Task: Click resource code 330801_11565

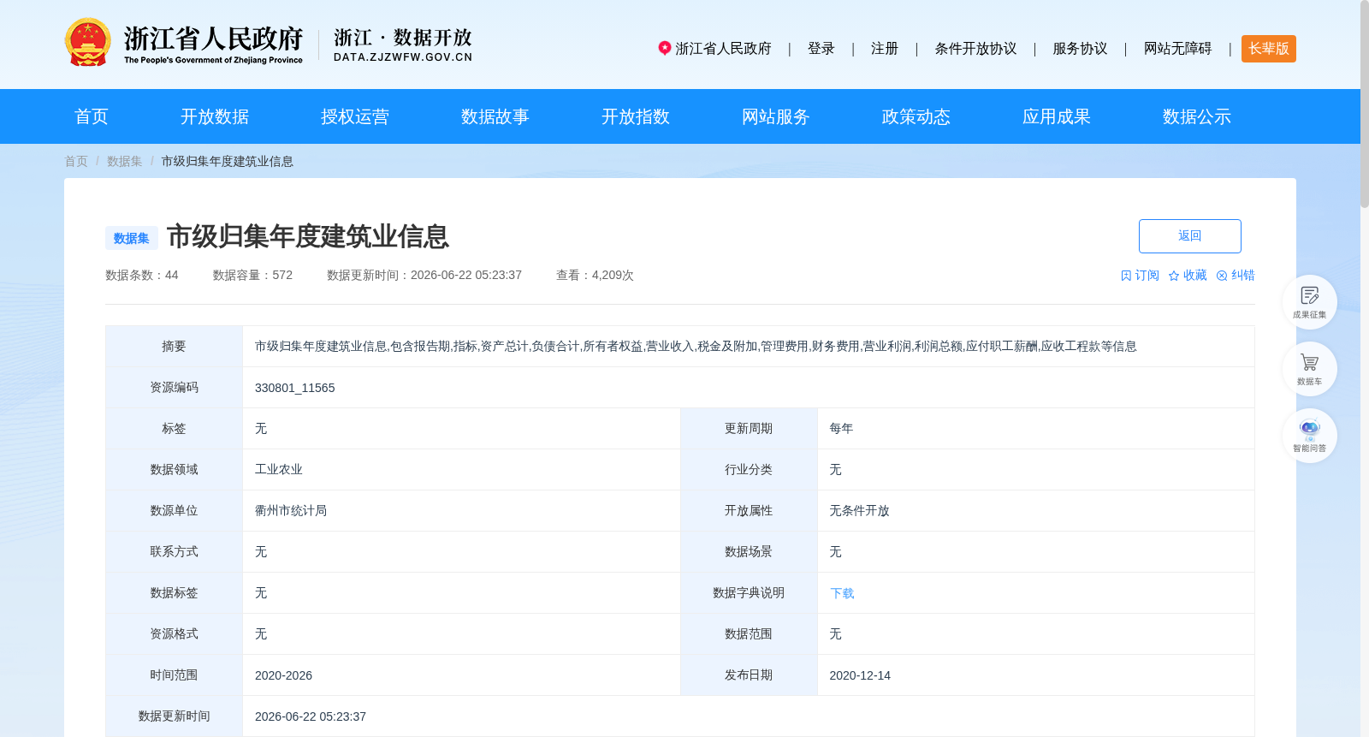Action: (x=295, y=388)
